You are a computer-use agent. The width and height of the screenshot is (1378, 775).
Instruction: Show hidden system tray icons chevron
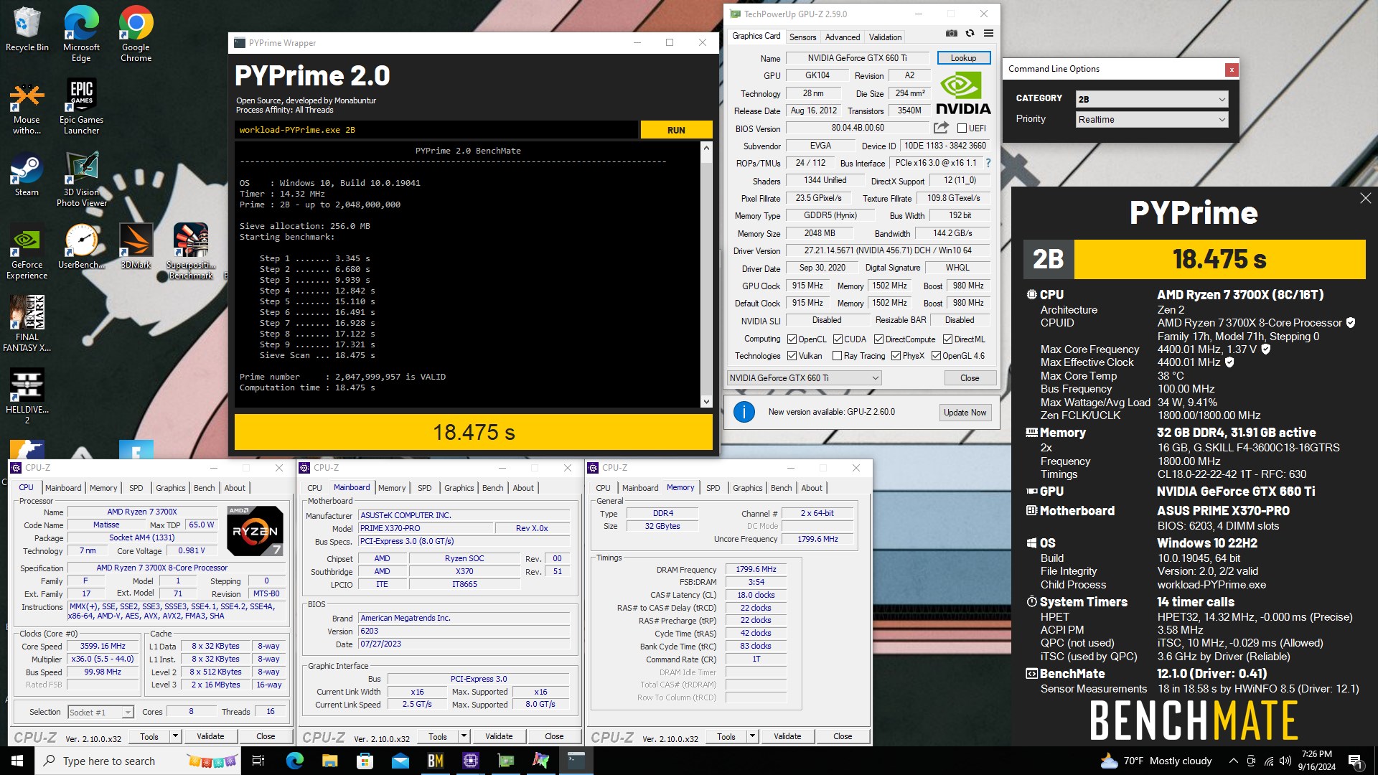click(1233, 761)
